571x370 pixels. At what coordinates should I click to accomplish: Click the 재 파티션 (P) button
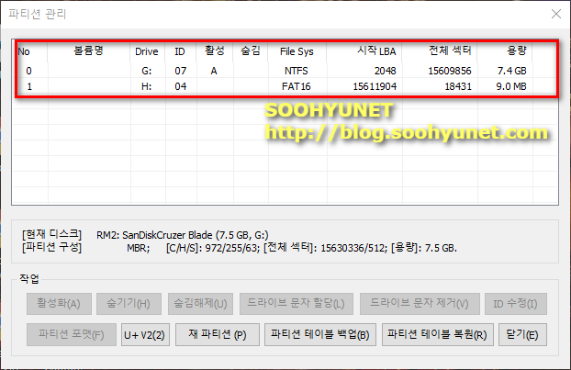(x=218, y=334)
